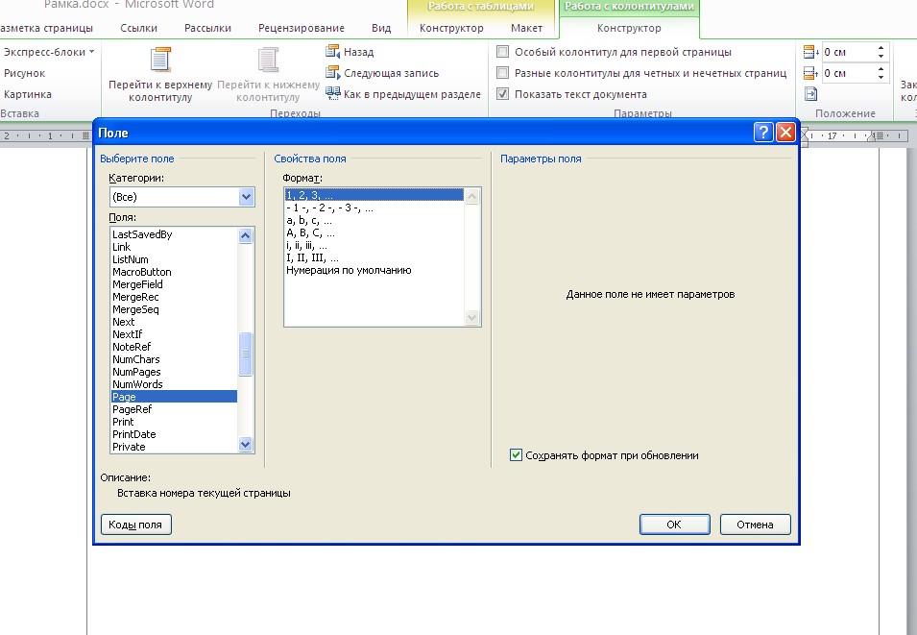Click the header-from-top position icon
The height and width of the screenshot is (635, 917).
coord(810,52)
